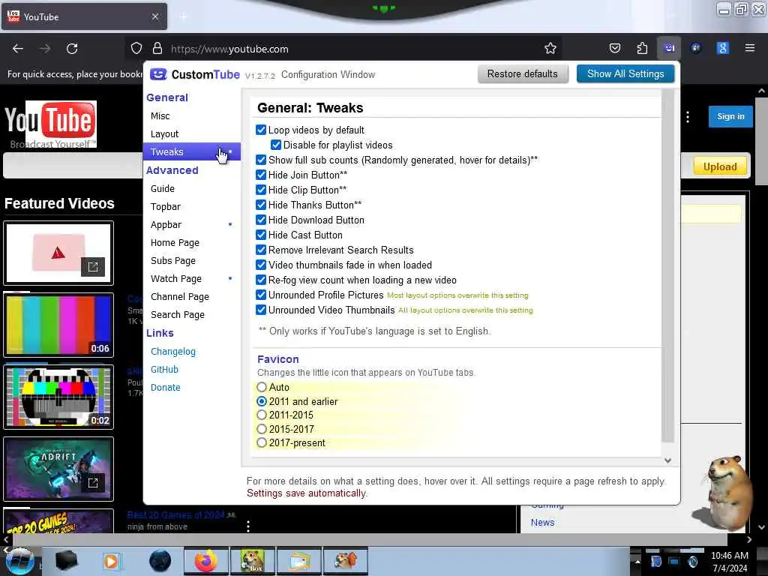The height and width of the screenshot is (576, 768).
Task: Click the YouTube Broadcast Yourself logo
Action: coord(50,124)
